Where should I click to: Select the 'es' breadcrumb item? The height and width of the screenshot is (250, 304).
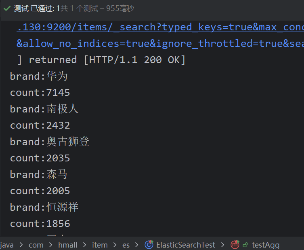pyautogui.click(x=126, y=245)
